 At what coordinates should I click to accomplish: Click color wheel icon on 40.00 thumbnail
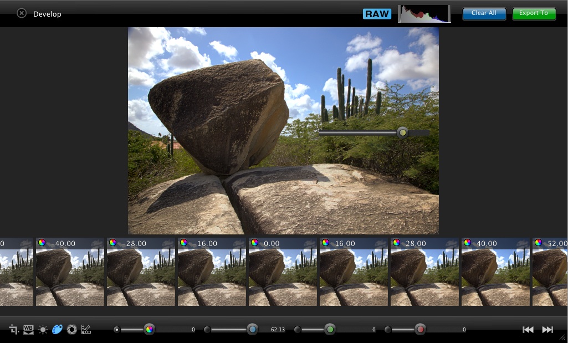(x=468, y=243)
